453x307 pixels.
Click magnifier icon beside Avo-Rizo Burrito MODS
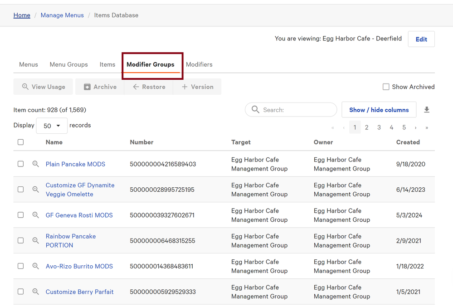pos(35,266)
